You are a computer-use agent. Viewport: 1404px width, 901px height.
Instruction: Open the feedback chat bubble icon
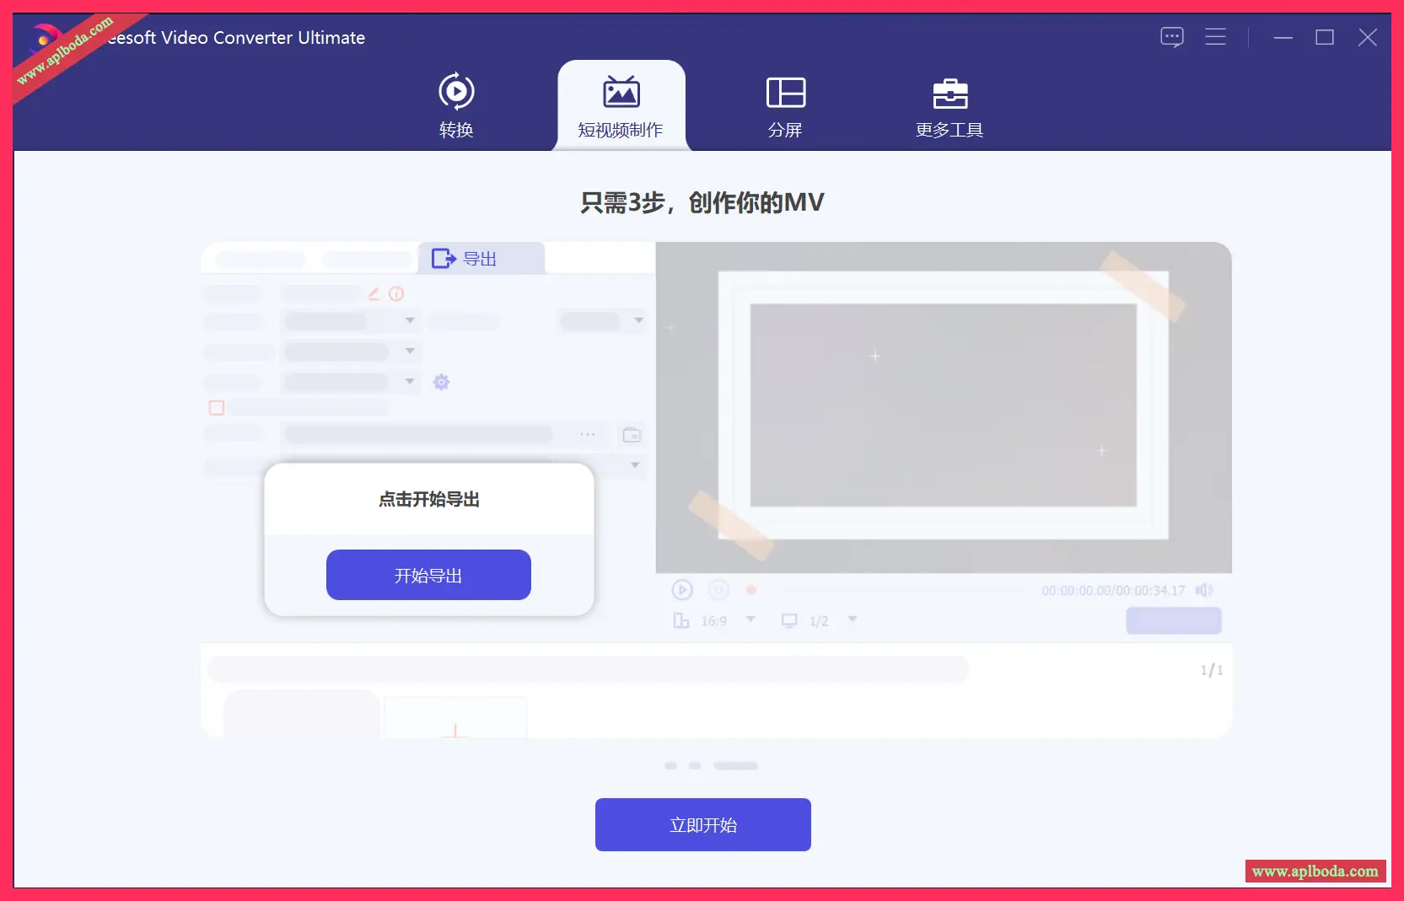point(1171,37)
